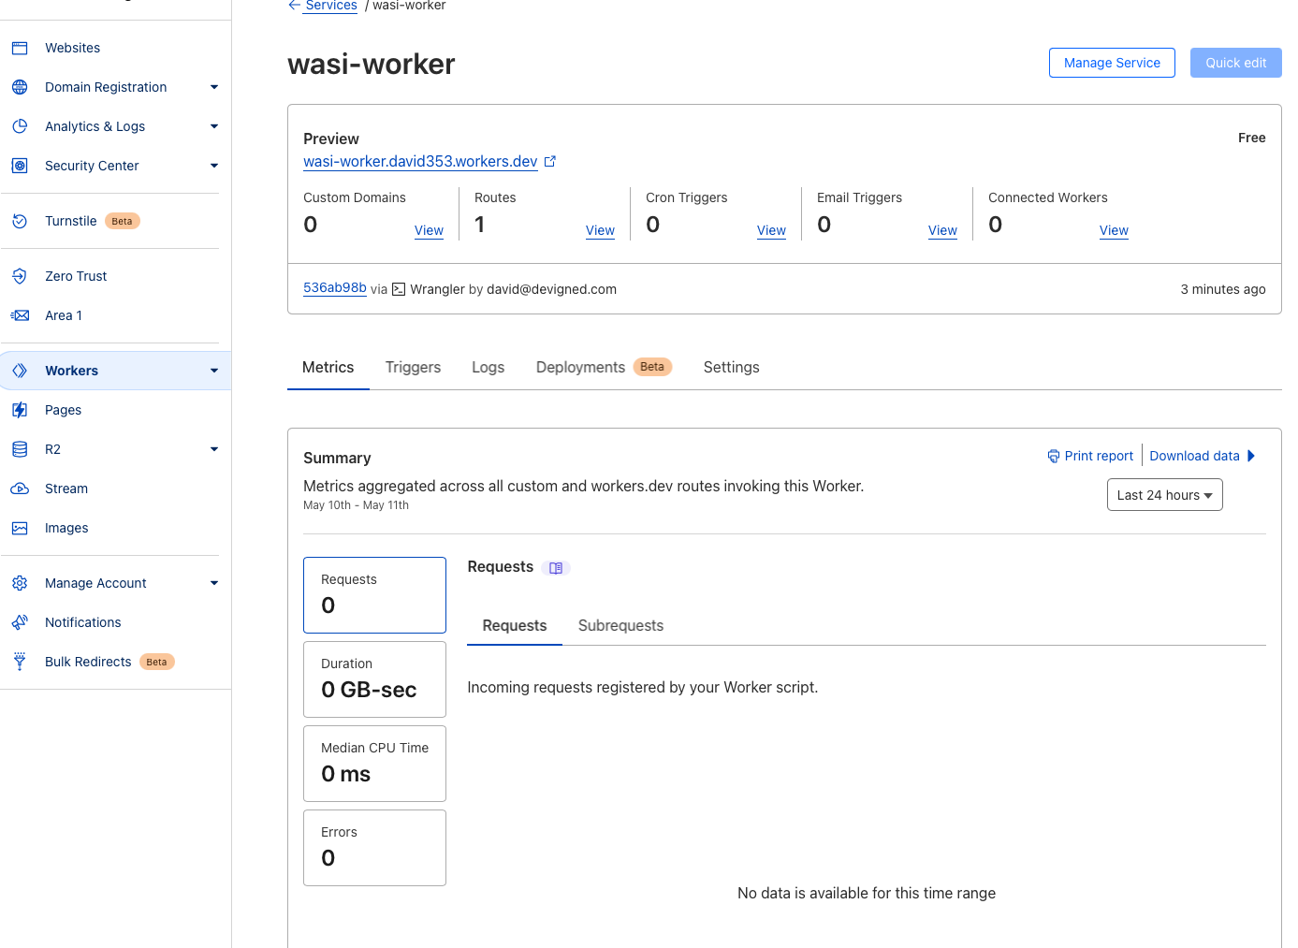Click the Stream cloud icon
Viewport: 1298px width, 948px height.
(20, 489)
